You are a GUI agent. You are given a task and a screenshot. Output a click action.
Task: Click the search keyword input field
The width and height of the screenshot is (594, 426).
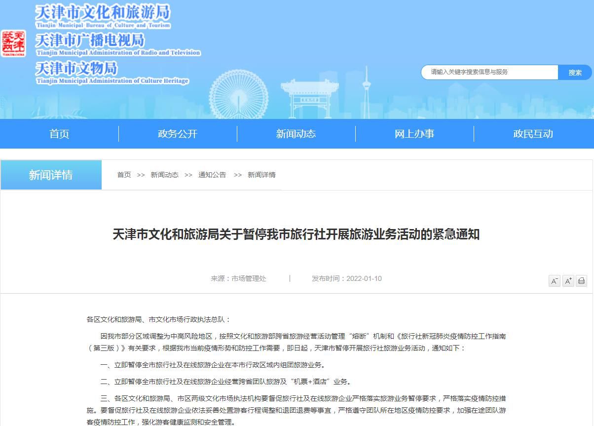pos(488,72)
